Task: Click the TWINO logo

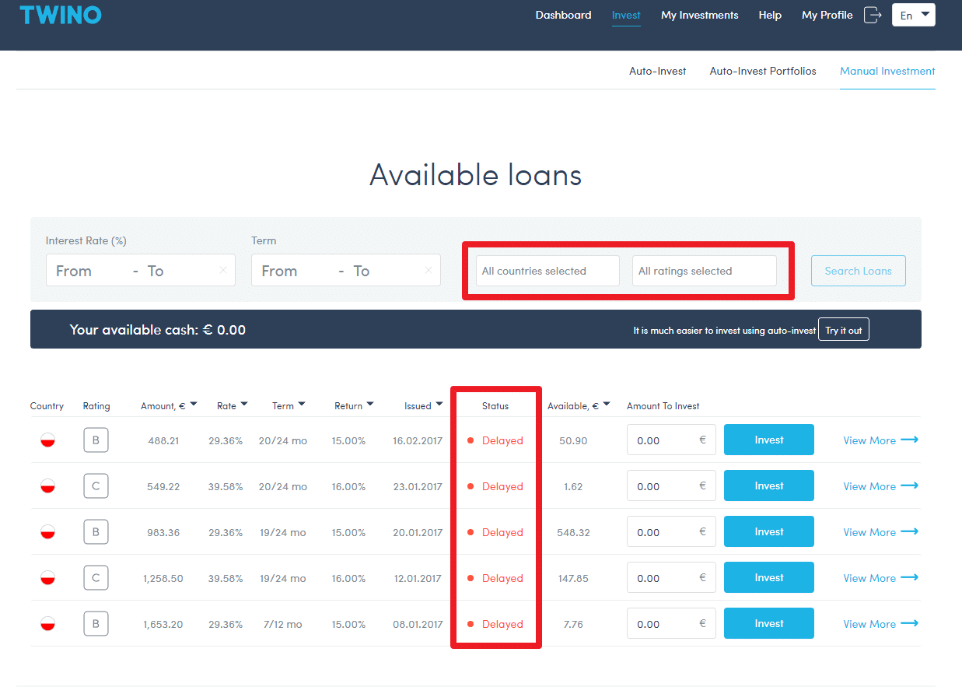Action: (61, 15)
